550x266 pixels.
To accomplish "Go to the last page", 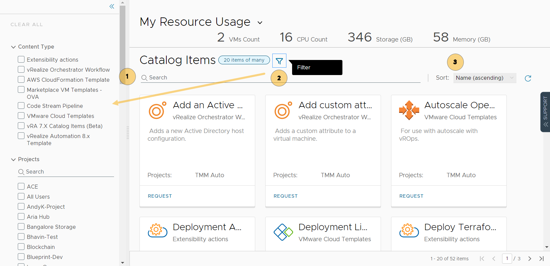I will pyautogui.click(x=541, y=259).
